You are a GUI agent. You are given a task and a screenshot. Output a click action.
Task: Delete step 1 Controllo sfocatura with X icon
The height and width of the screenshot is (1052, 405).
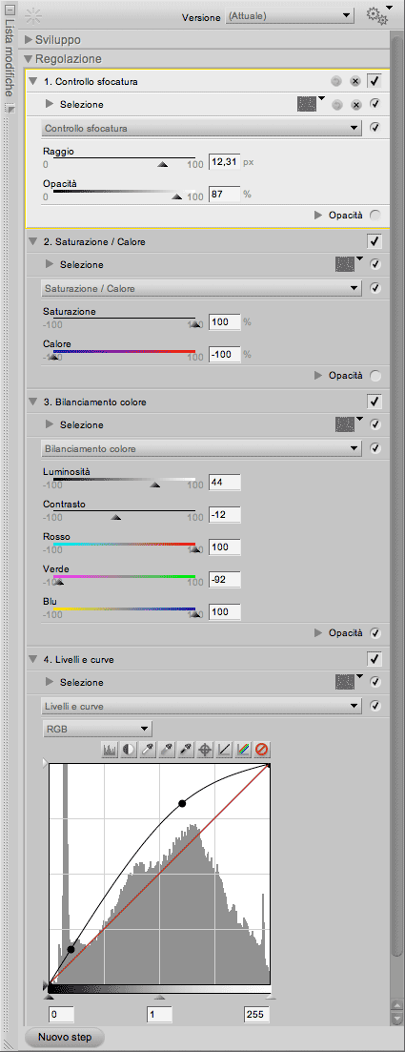click(355, 82)
